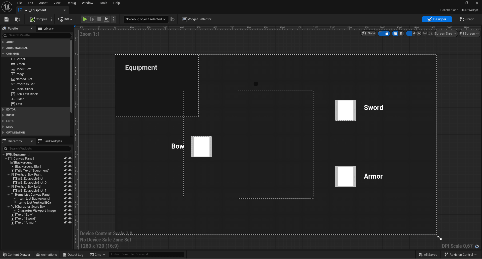The width and height of the screenshot is (482, 259).
Task: Open the Tools menu
Action: click(103, 3)
